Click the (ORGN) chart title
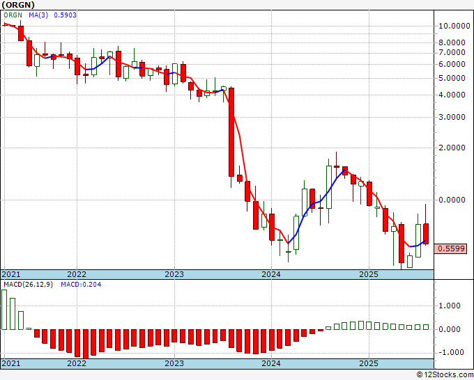Image resolution: width=474 pixels, height=380 pixels. click(x=18, y=5)
